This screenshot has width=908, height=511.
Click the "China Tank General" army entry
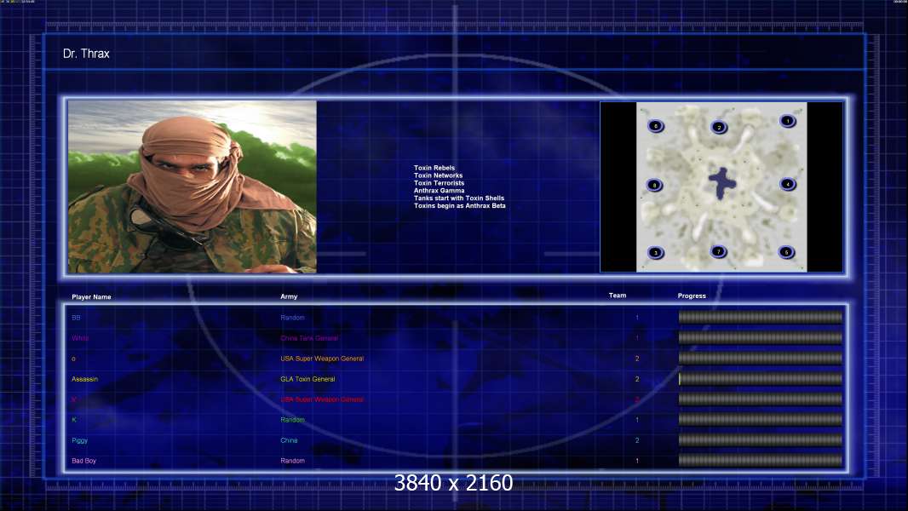309,338
